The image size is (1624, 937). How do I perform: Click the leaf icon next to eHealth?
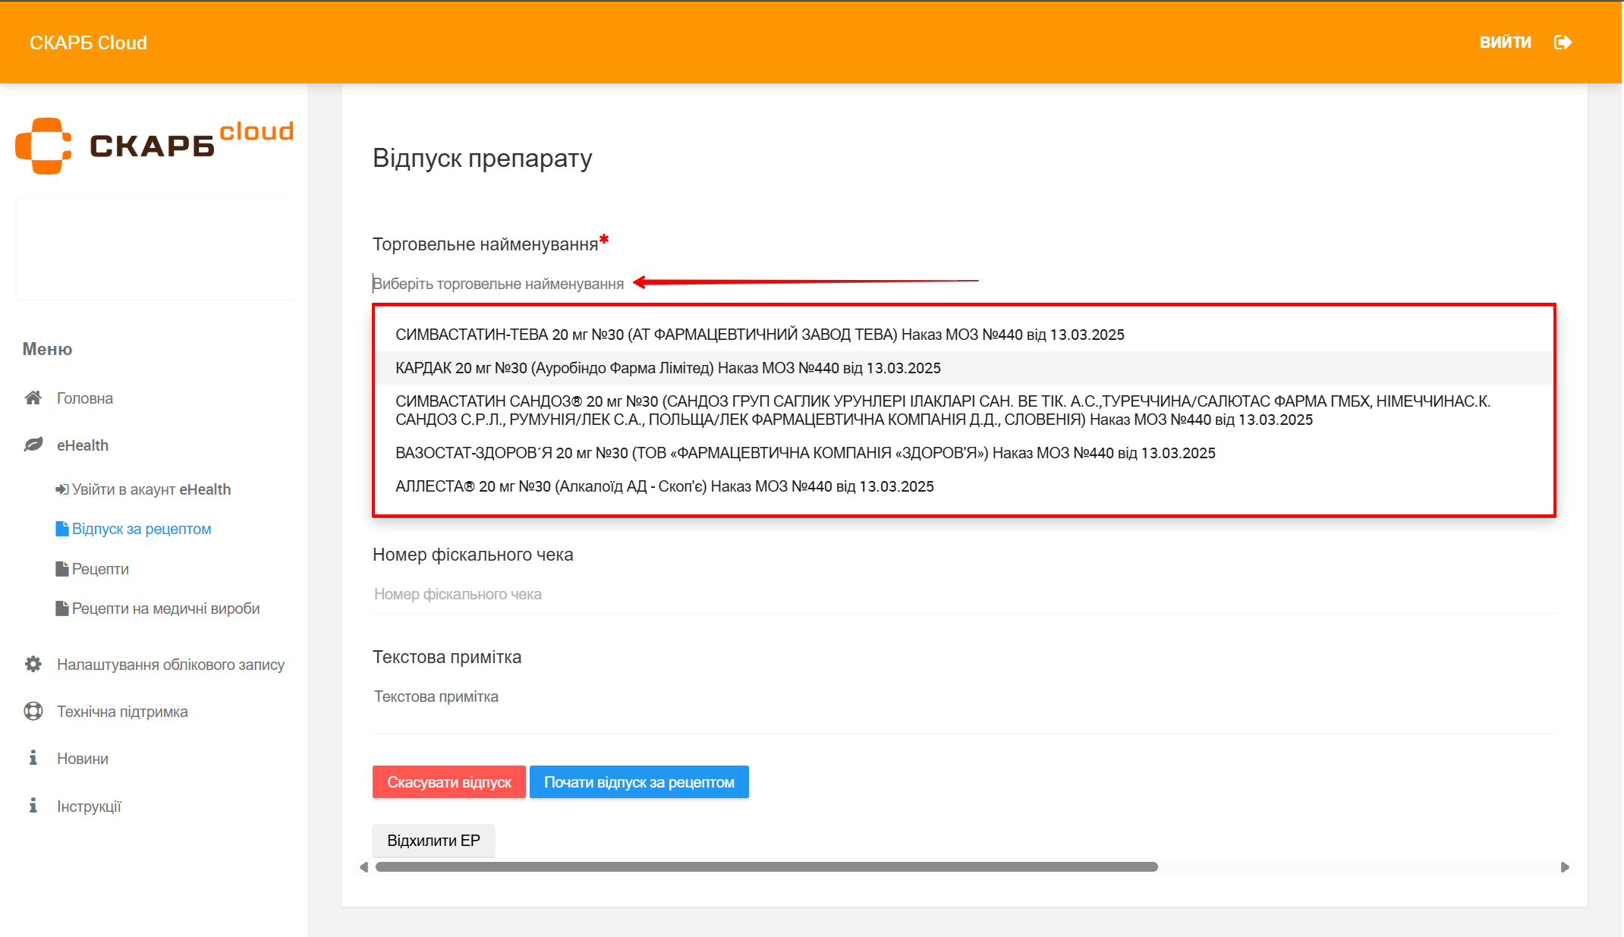coord(33,445)
